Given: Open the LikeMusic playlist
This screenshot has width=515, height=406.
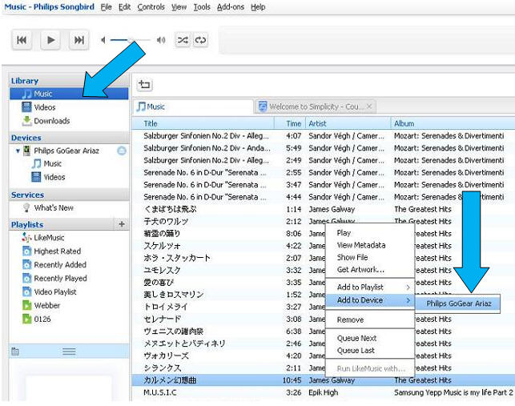Looking at the screenshot, I should tap(49, 238).
